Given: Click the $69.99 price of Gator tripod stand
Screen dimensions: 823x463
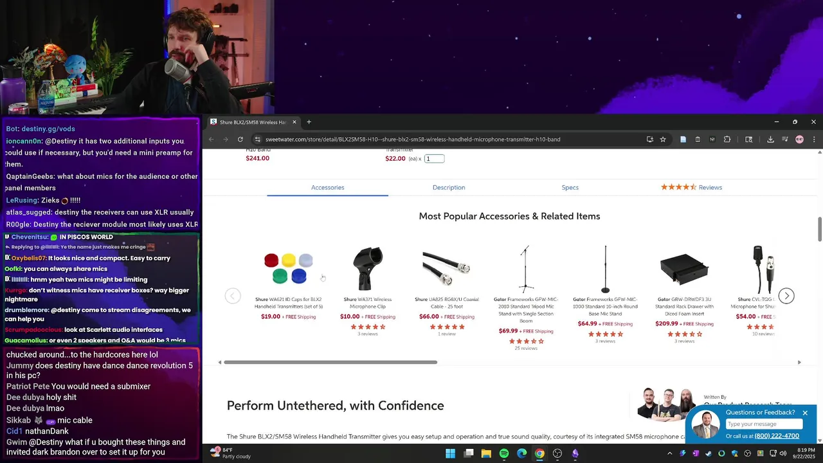Looking at the screenshot, I should [508, 331].
